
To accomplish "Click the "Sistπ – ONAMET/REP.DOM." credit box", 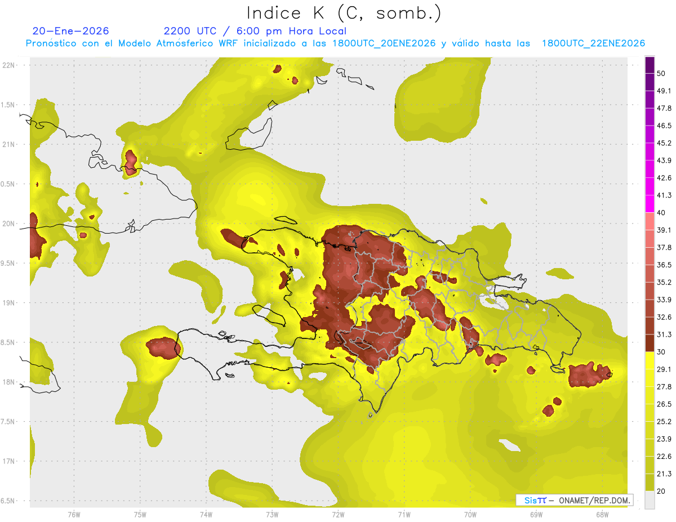I will 575,500.
